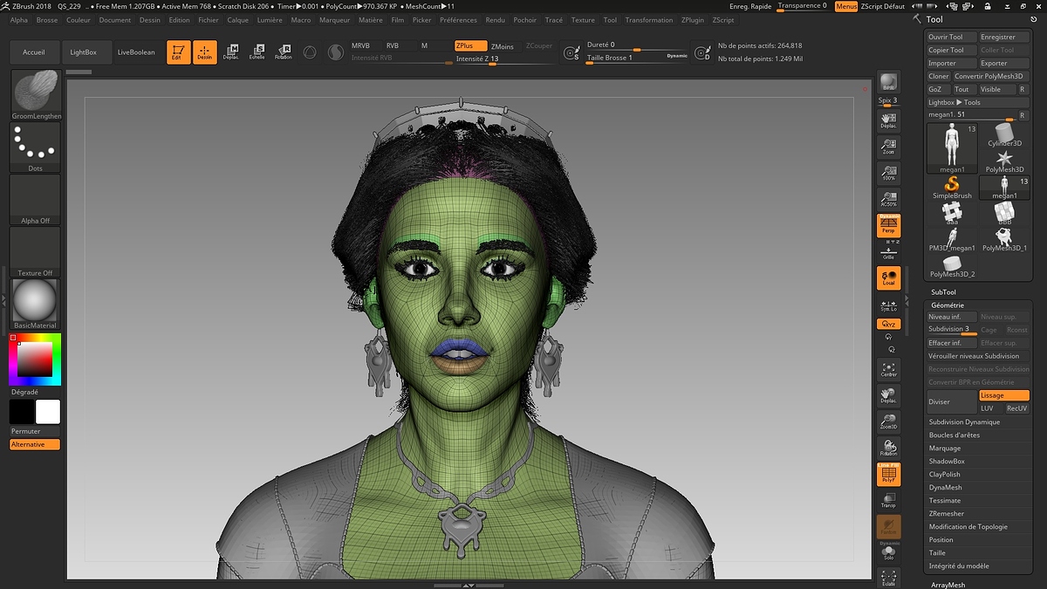The image size is (1047, 589).
Task: Select the large megan1 tool thumbnail
Action: point(952,148)
